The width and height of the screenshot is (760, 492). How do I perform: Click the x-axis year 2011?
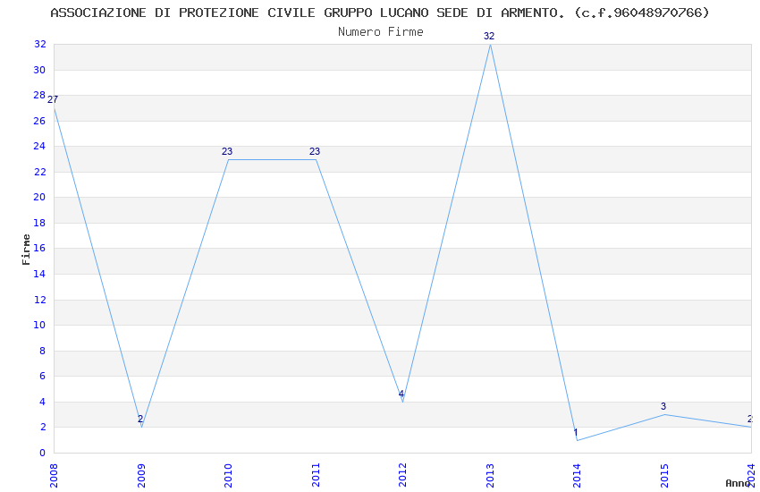click(316, 476)
